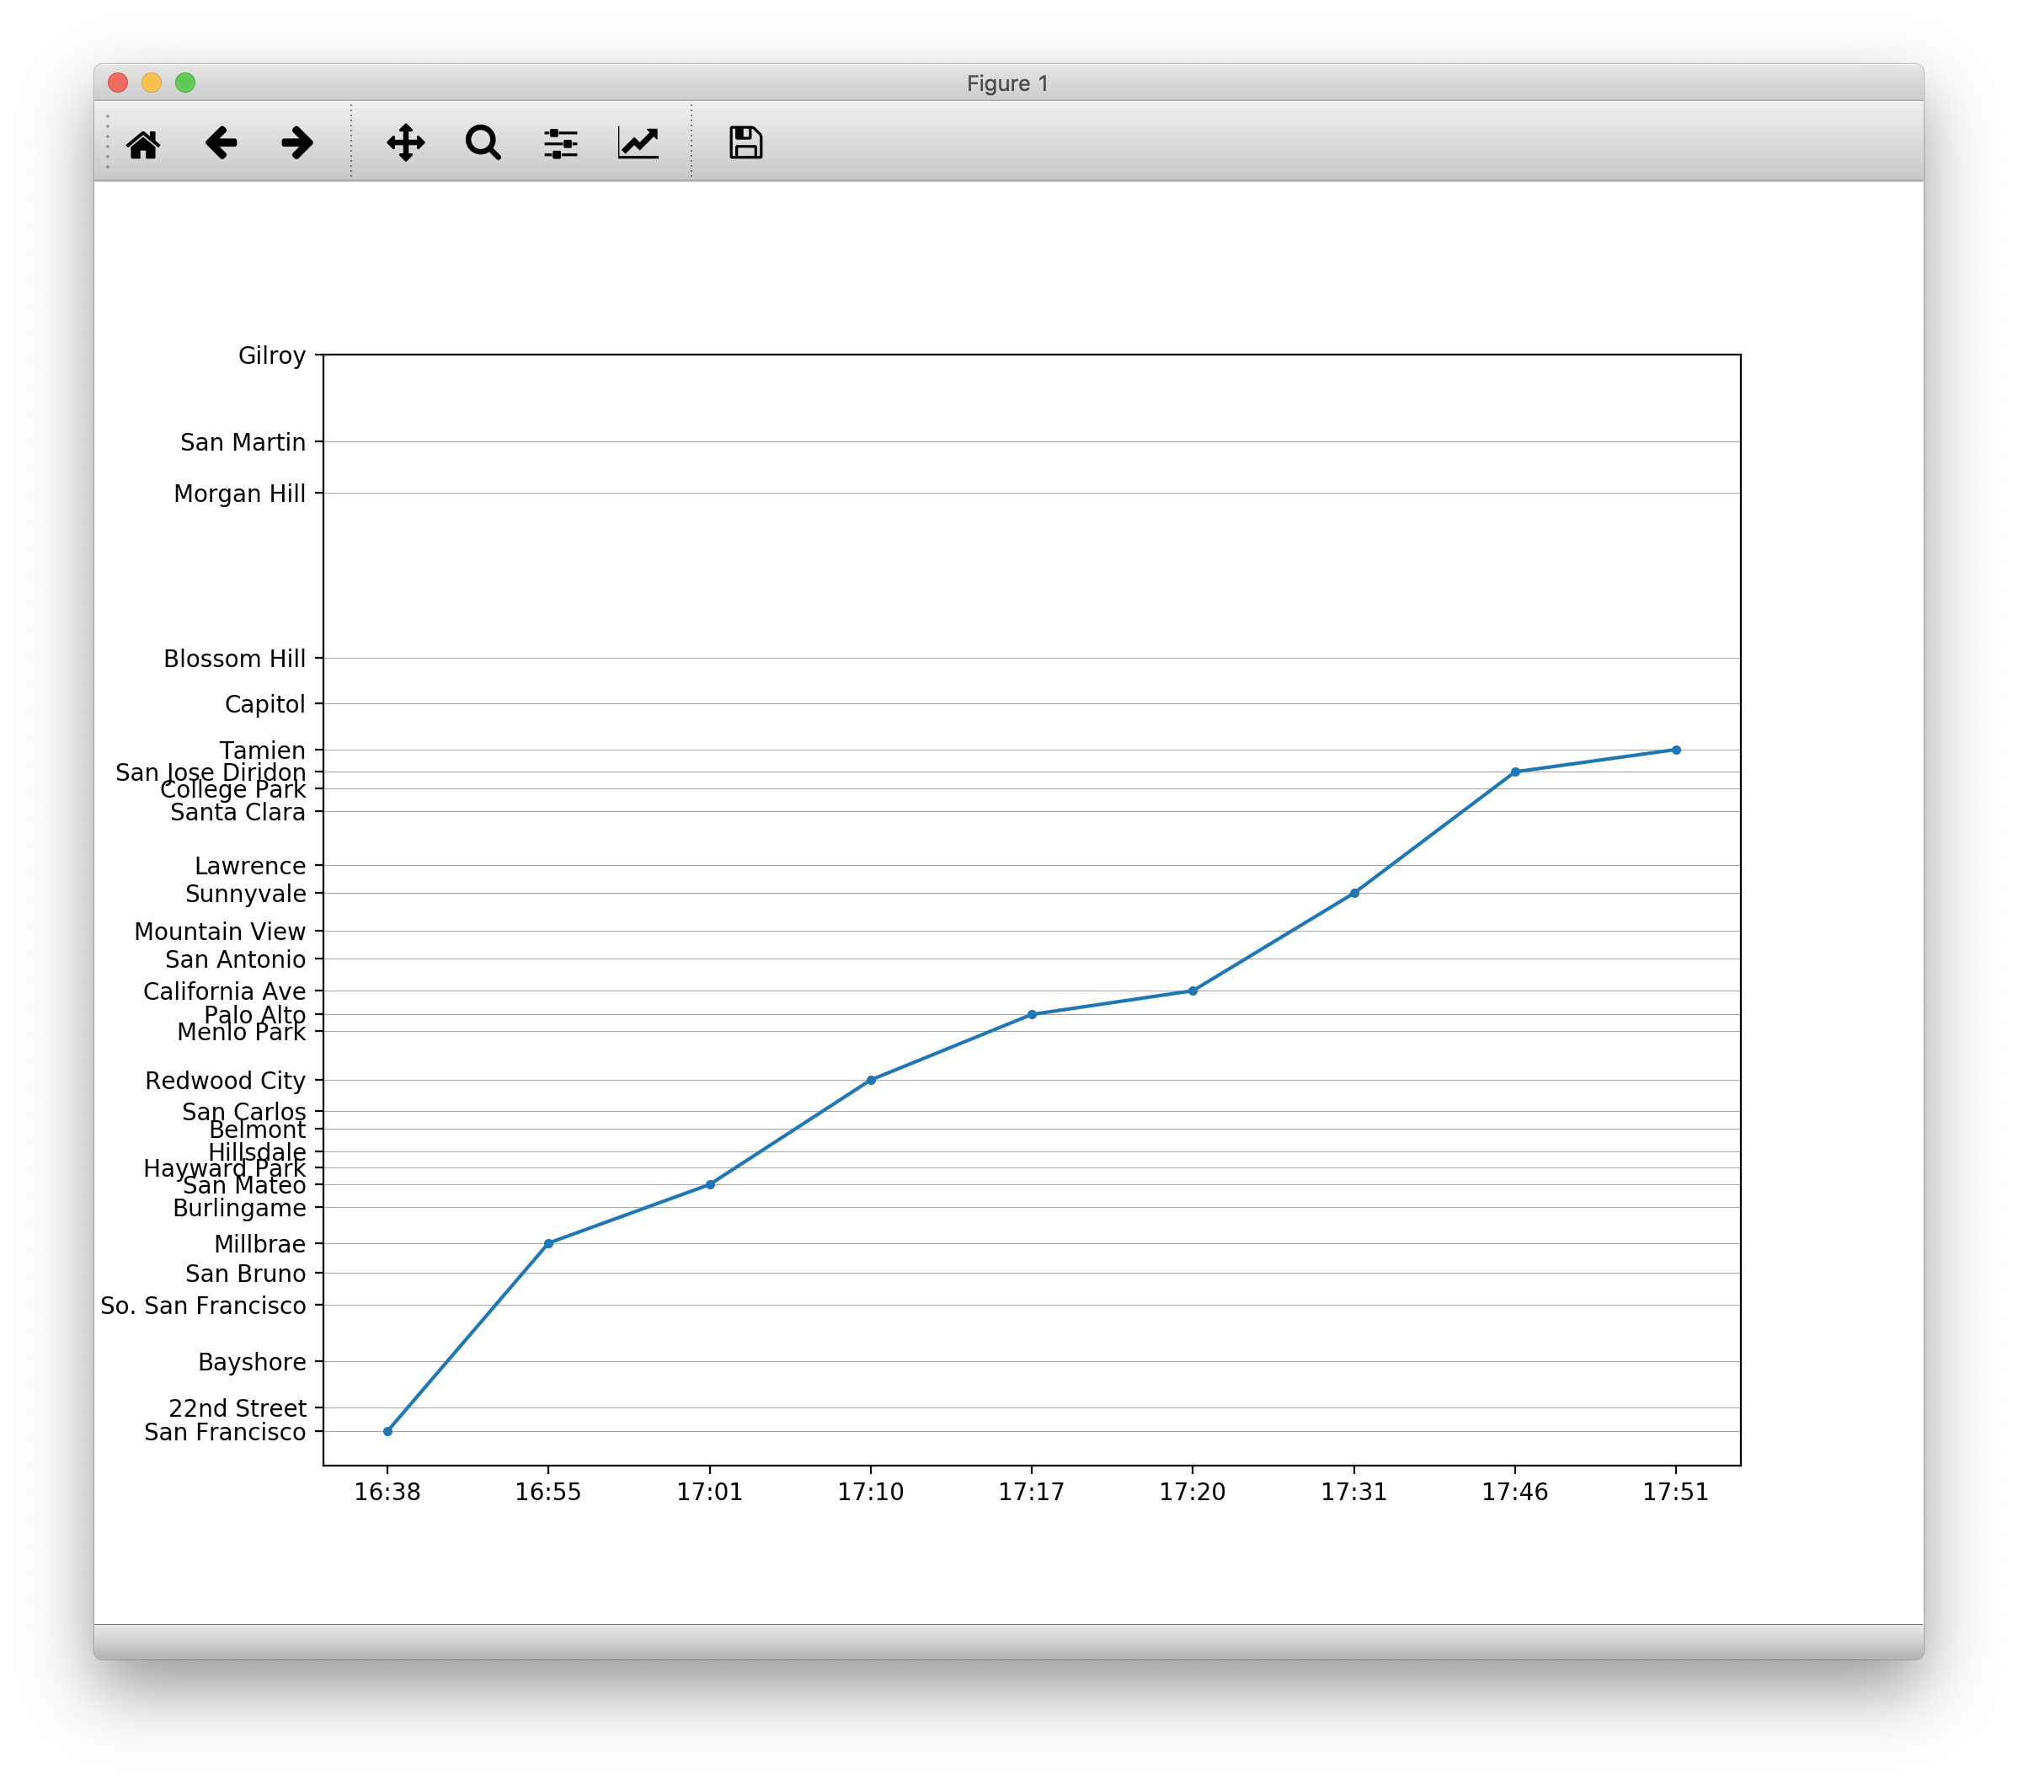Click the Gilroy y-axis label
Image resolution: width=2018 pixels, height=1784 pixels.
(271, 355)
